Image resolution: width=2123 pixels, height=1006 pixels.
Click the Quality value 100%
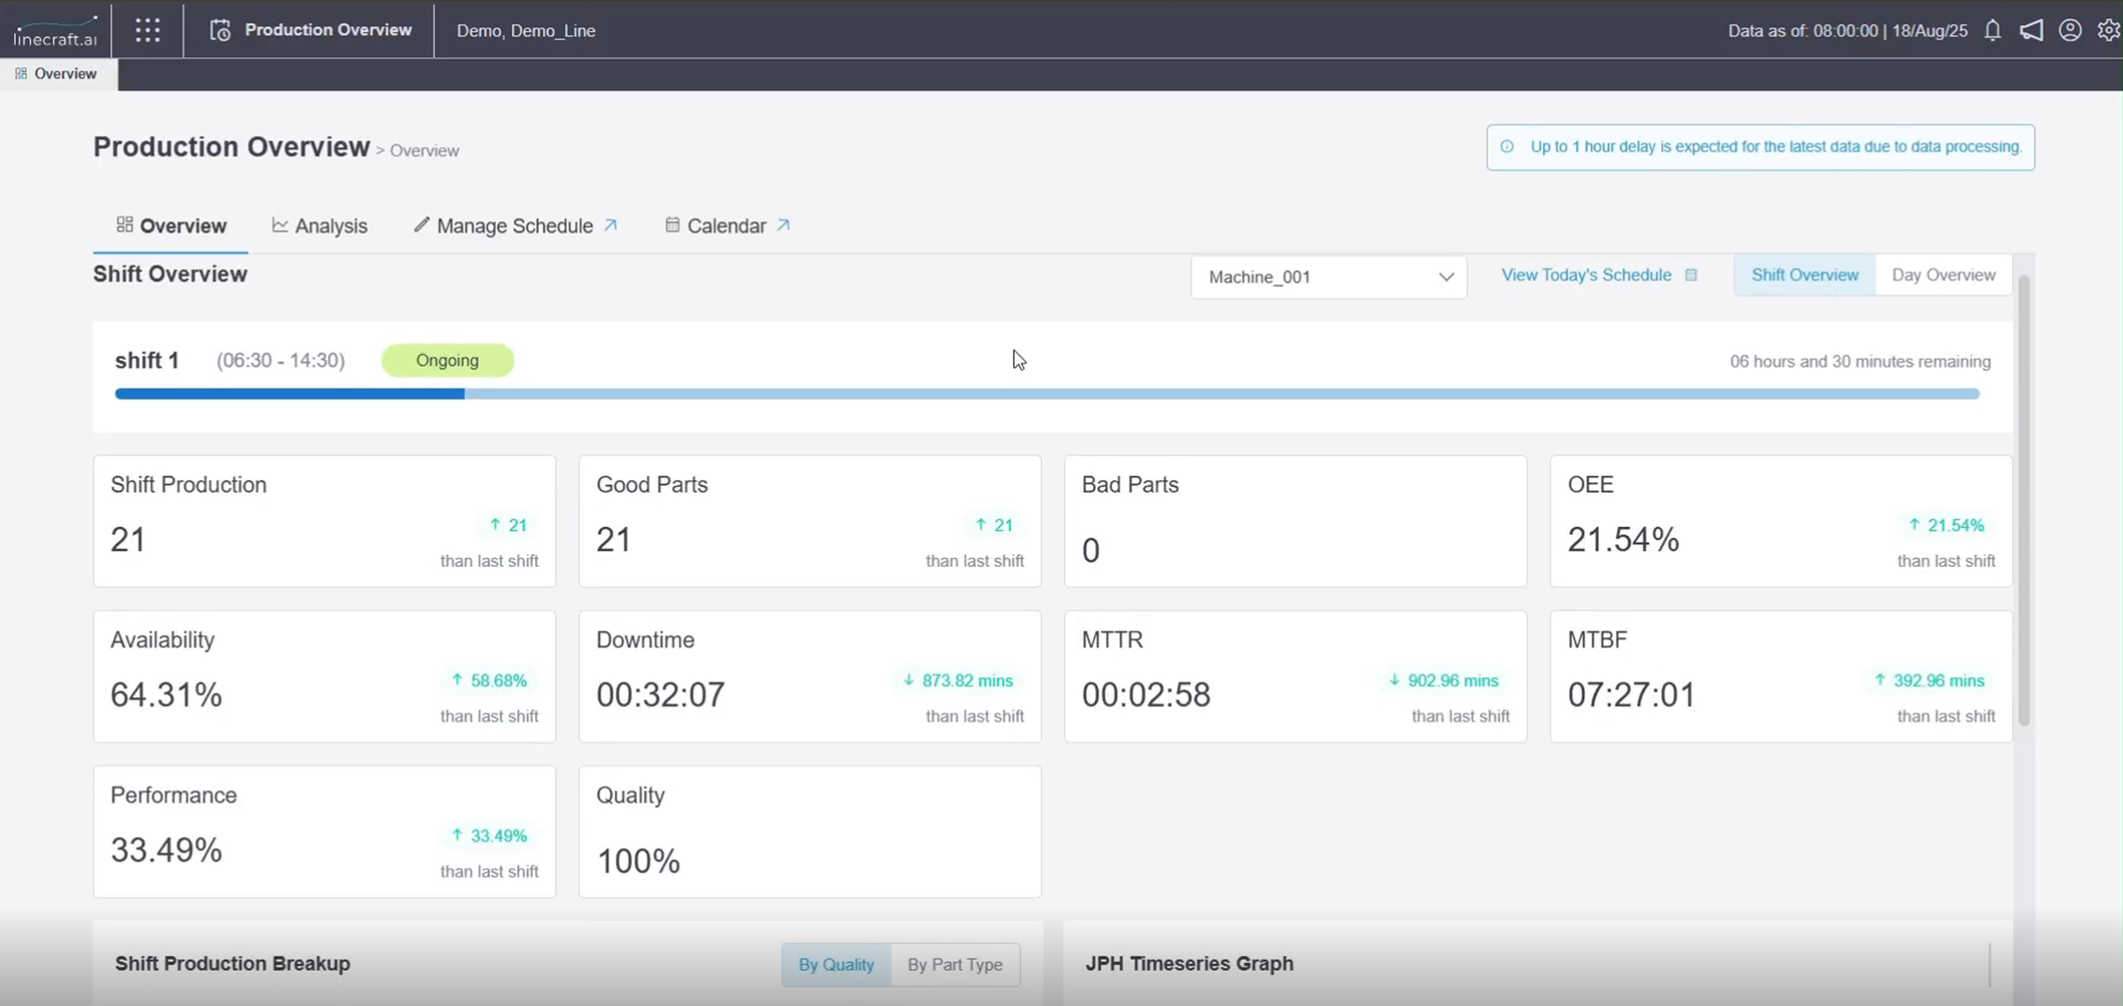click(x=638, y=862)
